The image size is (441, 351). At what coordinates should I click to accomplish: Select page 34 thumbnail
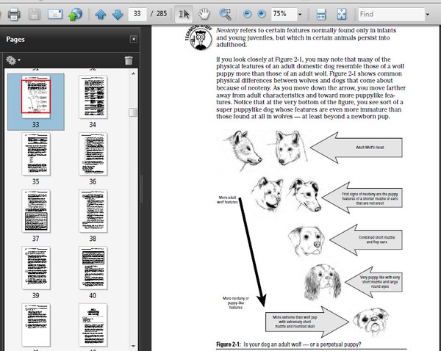click(93, 97)
